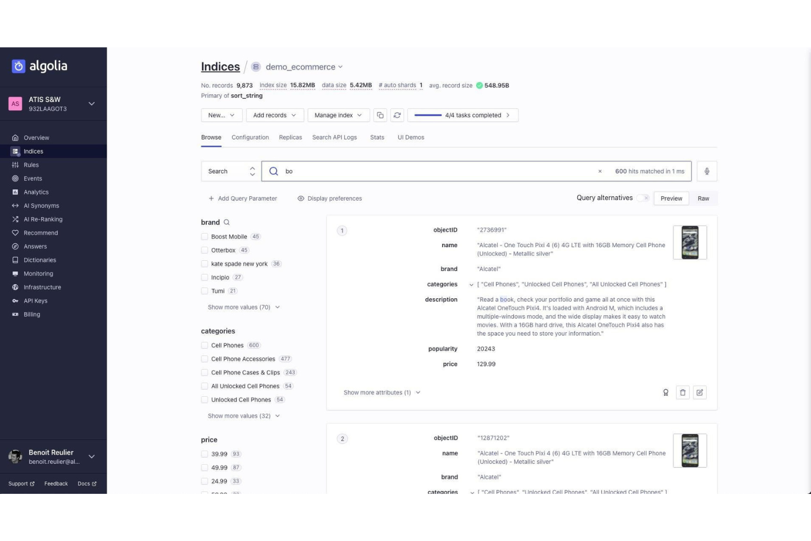The width and height of the screenshot is (811, 541).
Task: Expand the ATIS S&W application switcher
Action: point(92,104)
